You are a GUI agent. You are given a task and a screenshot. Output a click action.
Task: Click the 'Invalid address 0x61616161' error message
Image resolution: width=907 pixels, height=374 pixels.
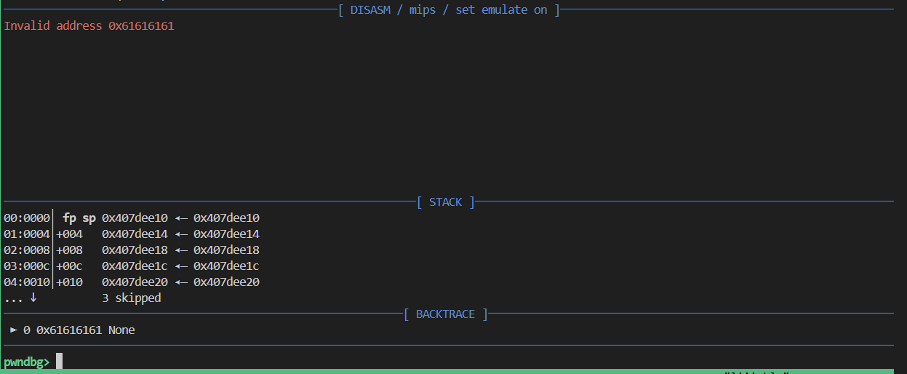click(x=89, y=26)
